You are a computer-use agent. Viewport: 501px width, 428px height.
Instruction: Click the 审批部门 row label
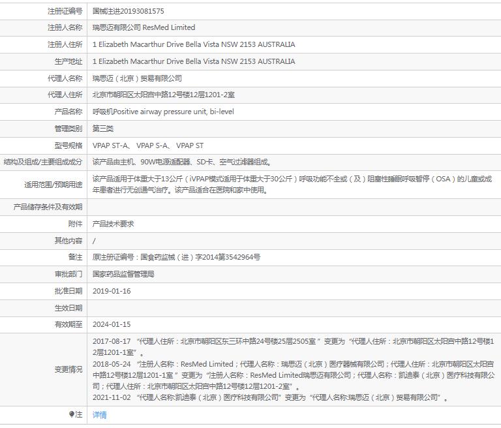[68, 274]
